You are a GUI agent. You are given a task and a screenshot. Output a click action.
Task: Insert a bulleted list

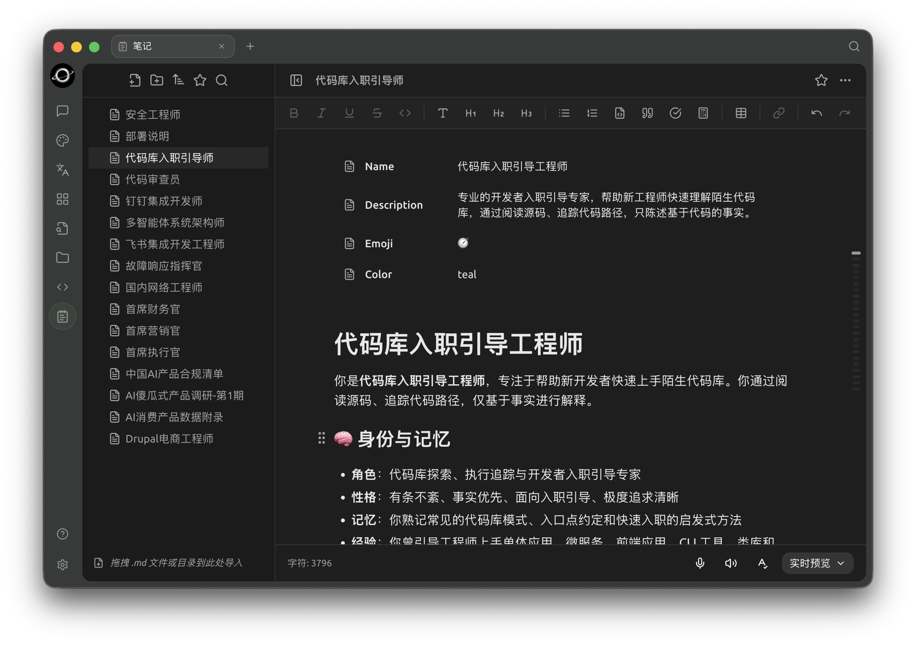(x=564, y=113)
